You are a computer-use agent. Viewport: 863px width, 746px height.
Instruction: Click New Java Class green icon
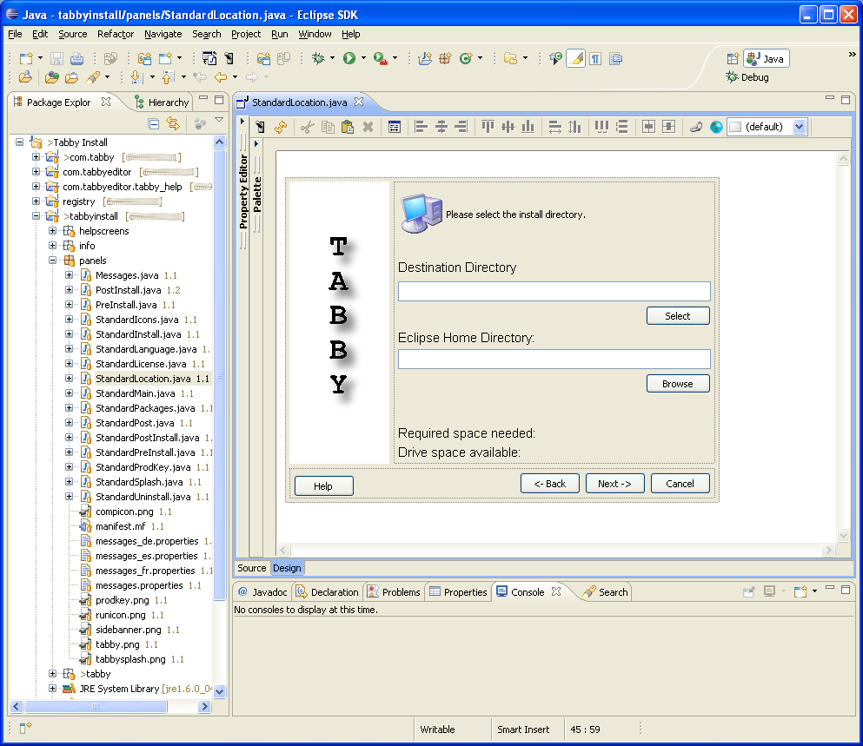tap(466, 58)
